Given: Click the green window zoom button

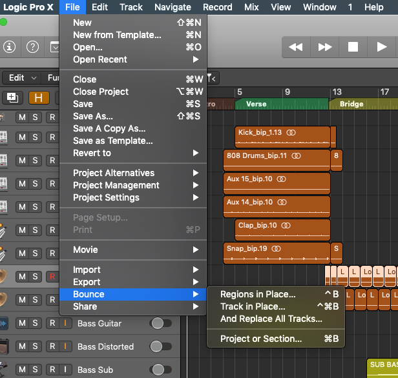Looking at the screenshot, I should coord(3,22).
